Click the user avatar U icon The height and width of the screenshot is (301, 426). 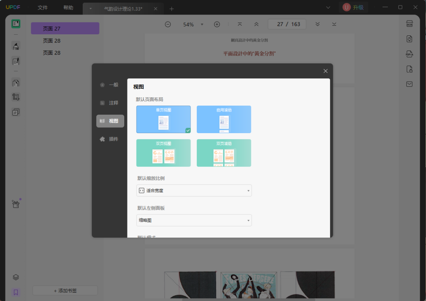[x=346, y=7]
